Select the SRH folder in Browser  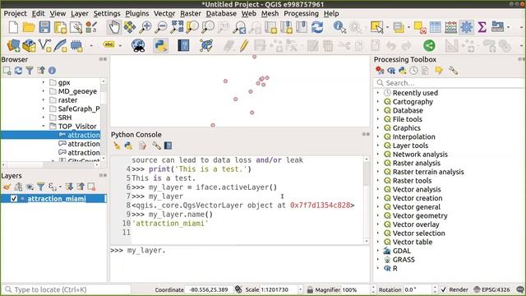pos(64,118)
